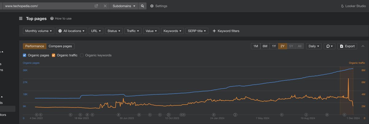
Task: Click the 36K value on the left axis
Action: tap(25, 70)
